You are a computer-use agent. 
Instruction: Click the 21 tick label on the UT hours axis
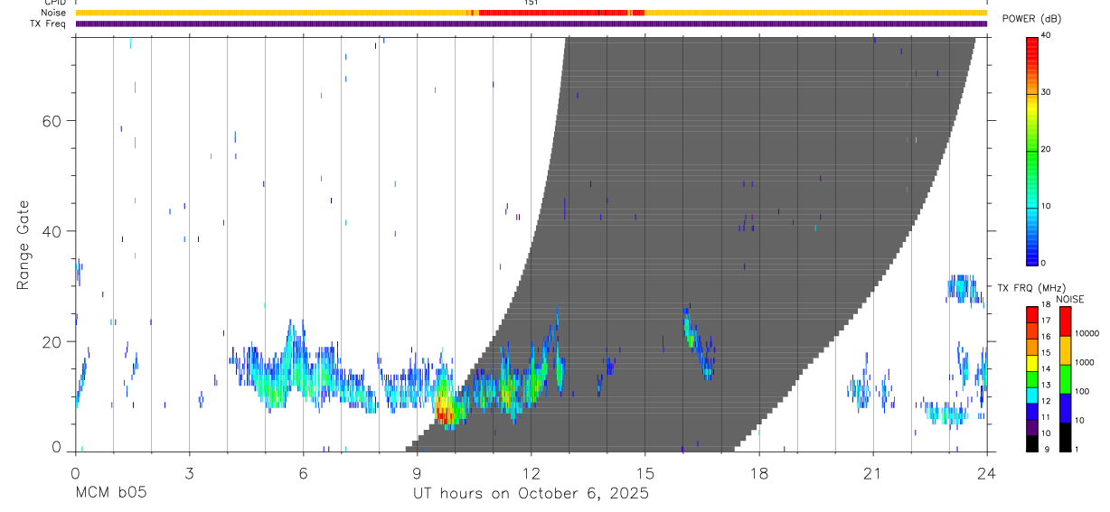(x=872, y=473)
